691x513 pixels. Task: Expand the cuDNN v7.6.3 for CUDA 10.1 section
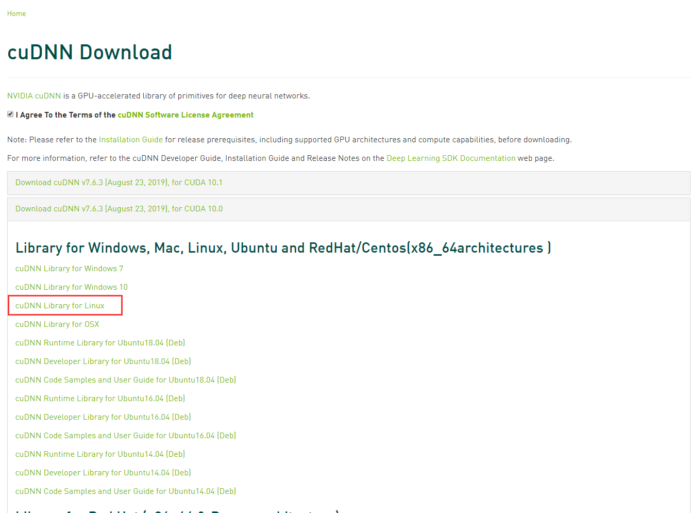click(x=119, y=182)
